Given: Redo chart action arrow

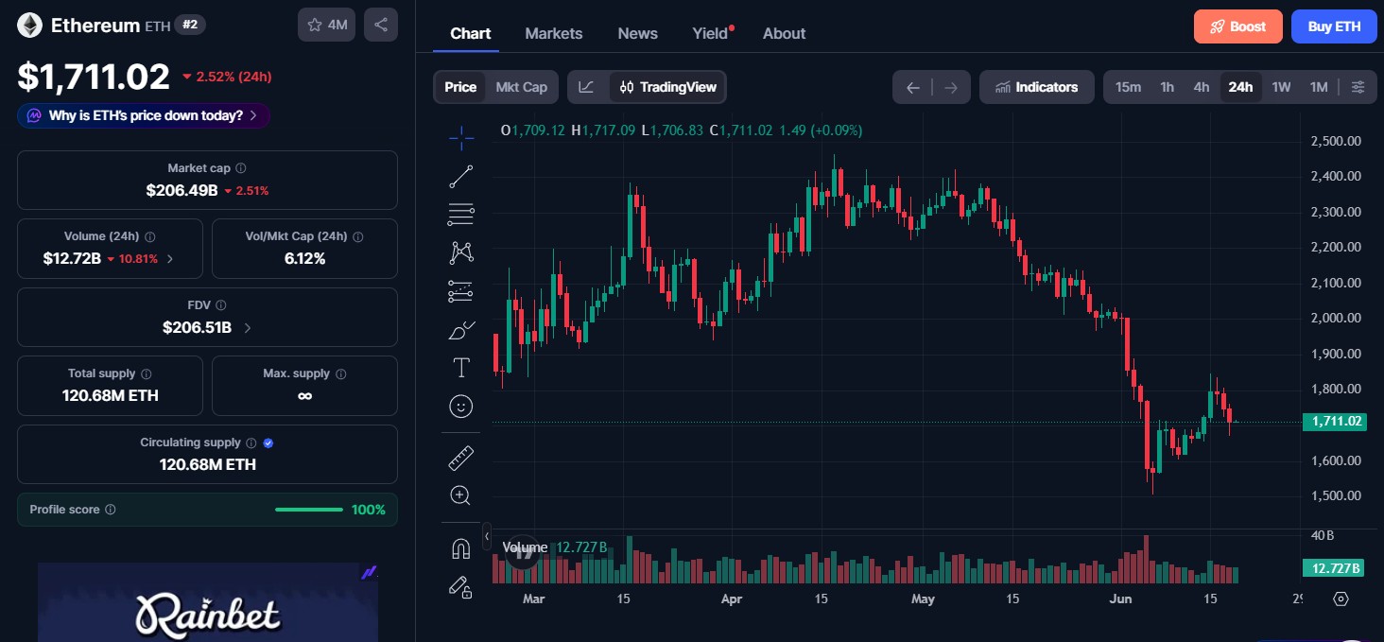Looking at the screenshot, I should tap(951, 88).
